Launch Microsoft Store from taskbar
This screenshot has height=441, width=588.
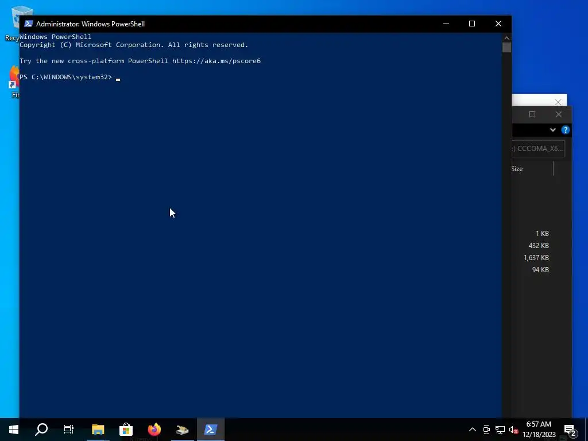(126, 430)
